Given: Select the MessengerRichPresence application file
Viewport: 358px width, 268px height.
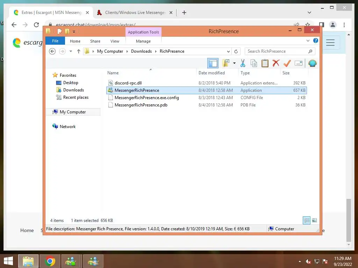Looking at the screenshot, I should click(207, 90).
